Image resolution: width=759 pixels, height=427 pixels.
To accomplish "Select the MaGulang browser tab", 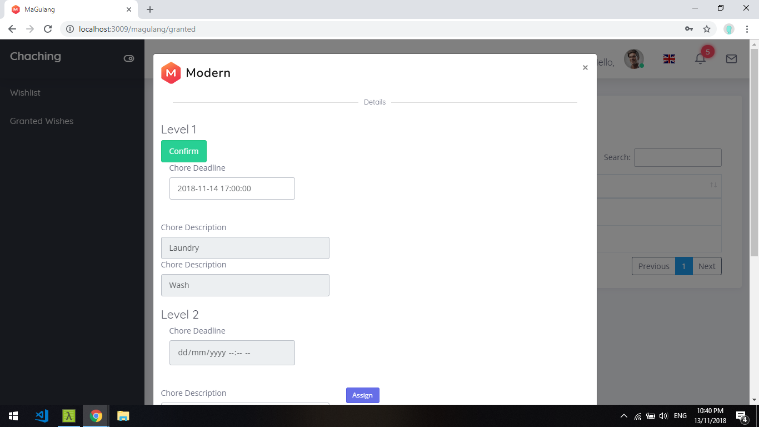I will 72,9.
